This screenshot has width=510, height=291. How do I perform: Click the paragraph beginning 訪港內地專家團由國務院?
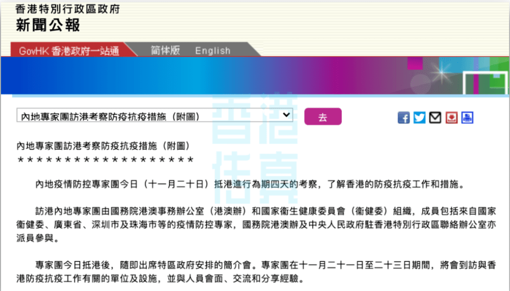click(x=255, y=225)
